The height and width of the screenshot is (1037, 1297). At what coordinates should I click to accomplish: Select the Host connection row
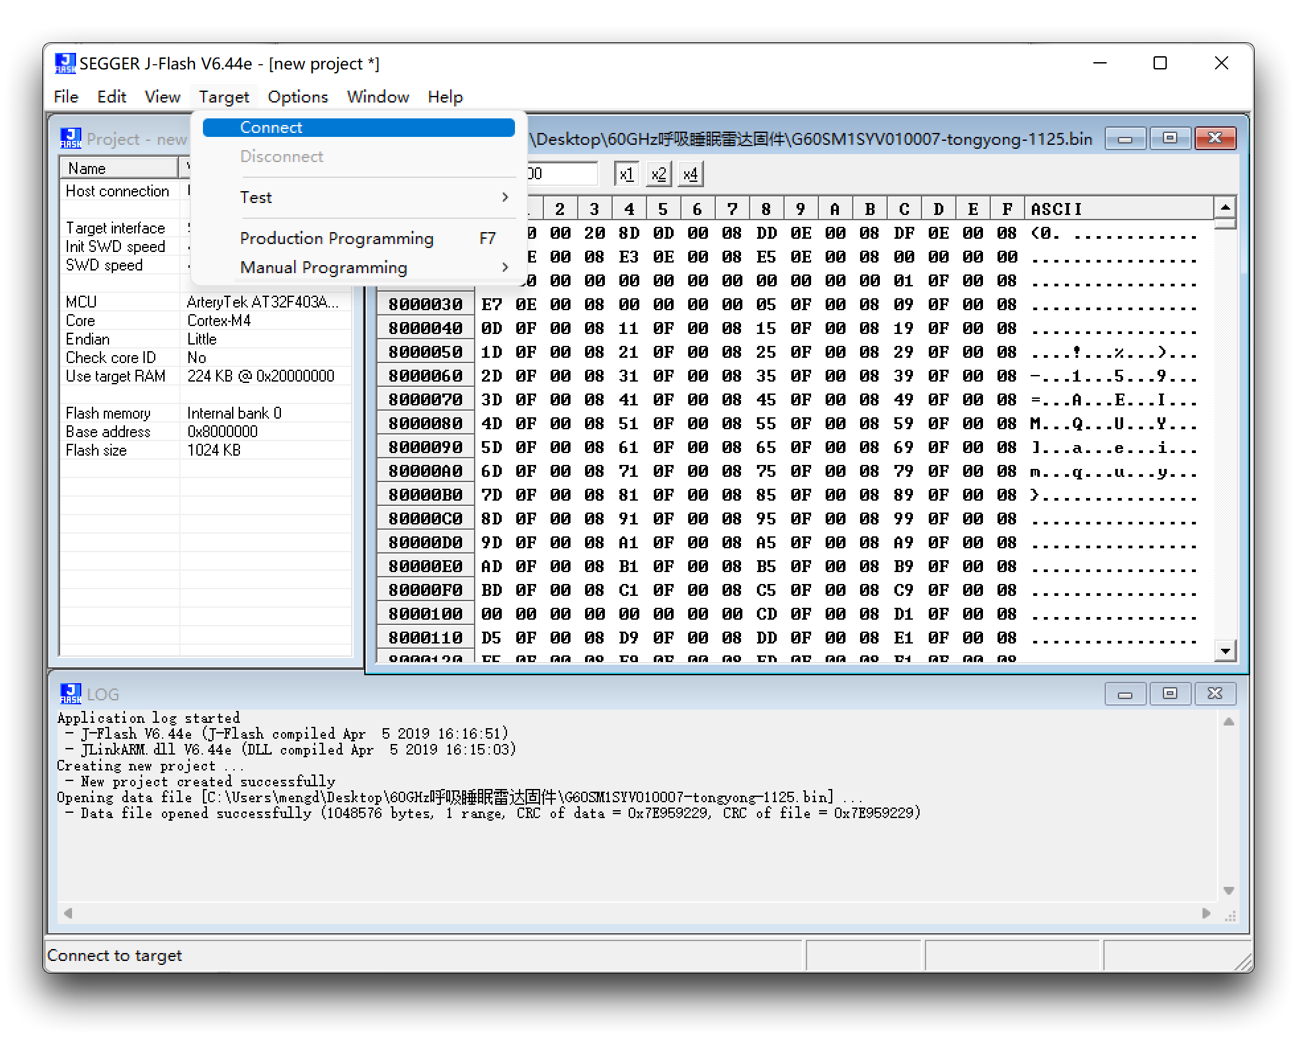[126, 191]
